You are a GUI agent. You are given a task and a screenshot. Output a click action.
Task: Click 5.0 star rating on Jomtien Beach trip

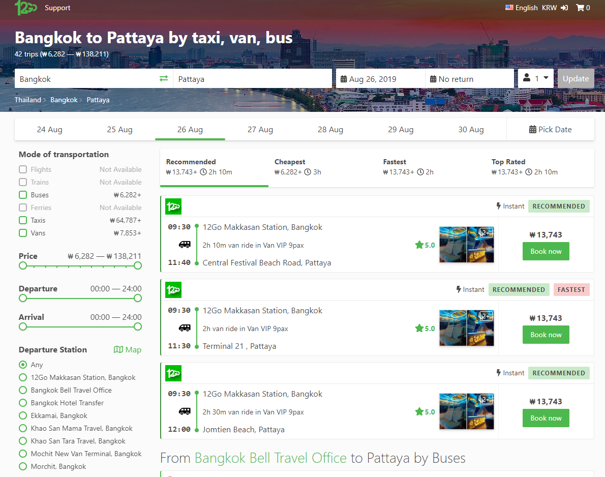(425, 412)
